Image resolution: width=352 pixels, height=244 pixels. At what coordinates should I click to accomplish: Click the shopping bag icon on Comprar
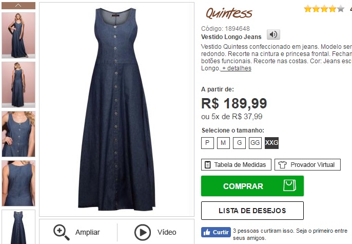289,185
